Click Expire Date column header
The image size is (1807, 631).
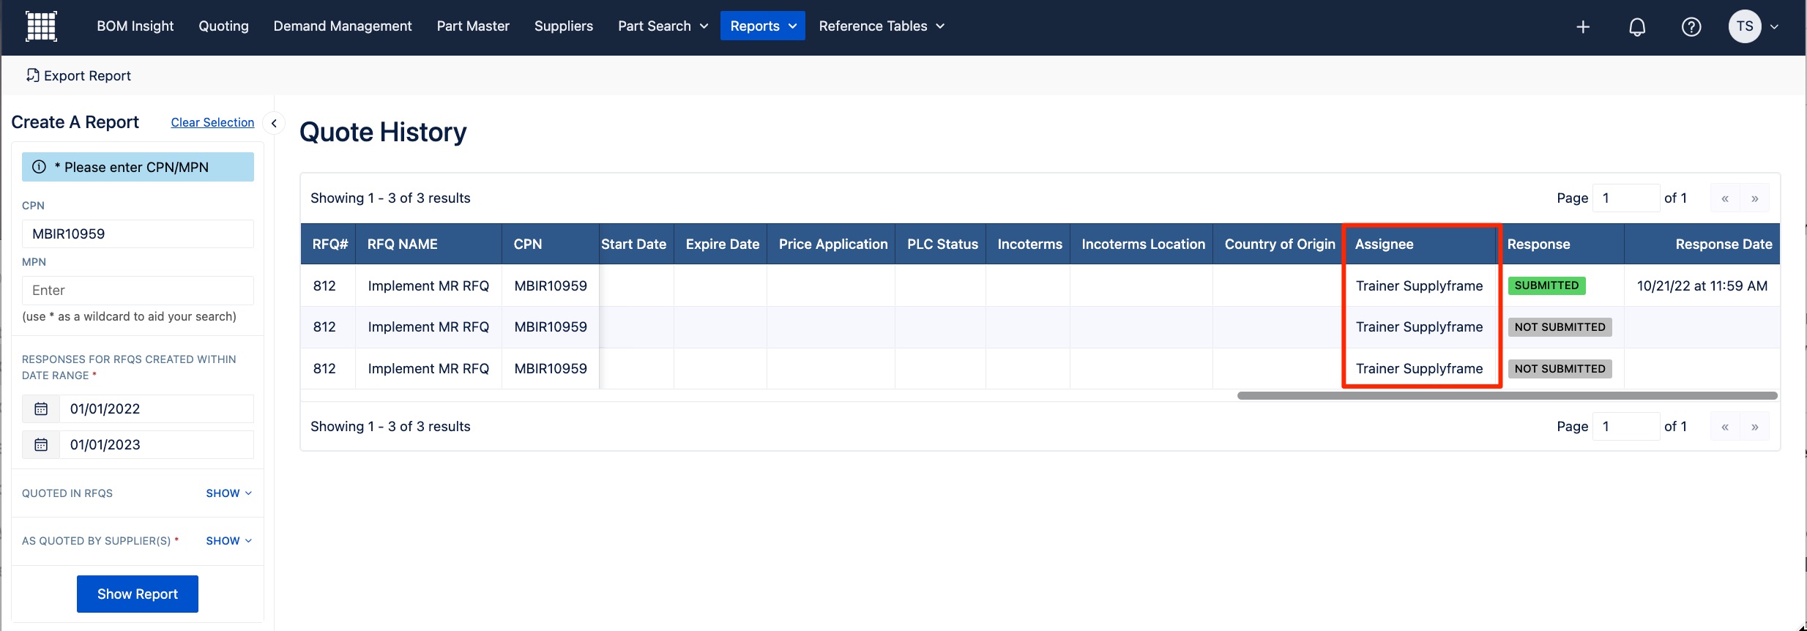(722, 244)
